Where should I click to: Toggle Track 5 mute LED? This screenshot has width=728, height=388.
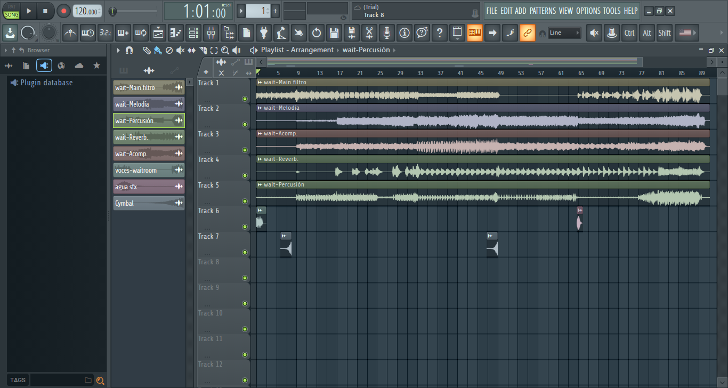pyautogui.click(x=245, y=201)
